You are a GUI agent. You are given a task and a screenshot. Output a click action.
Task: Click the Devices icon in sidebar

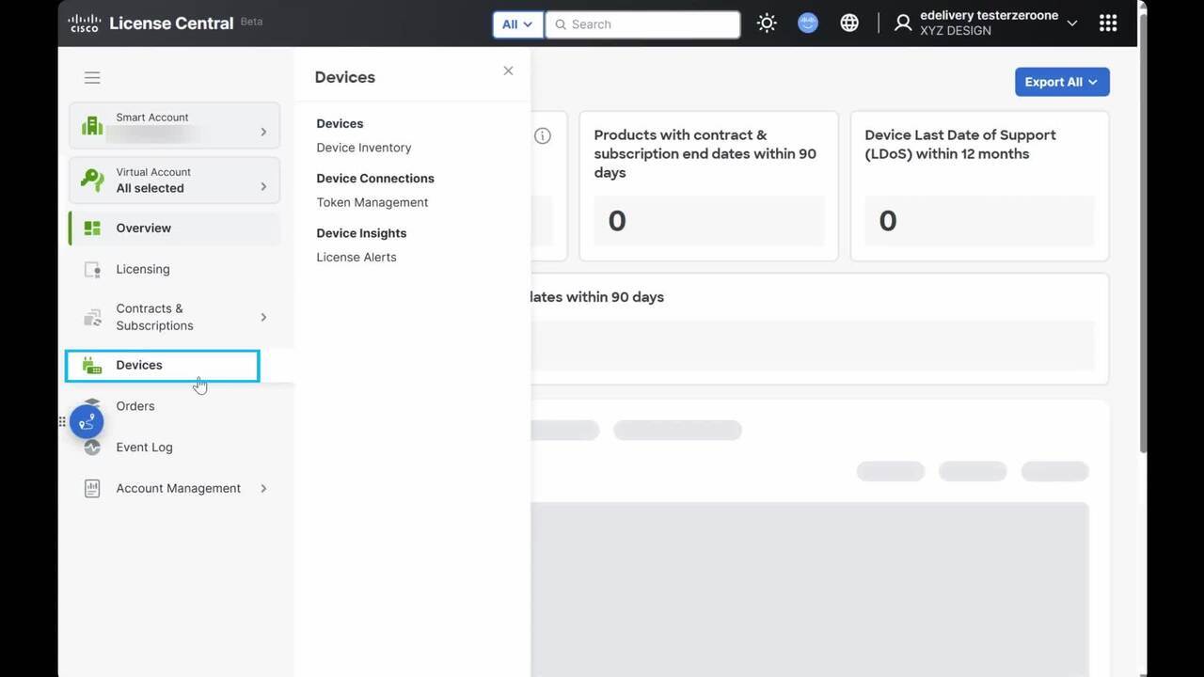tap(92, 366)
